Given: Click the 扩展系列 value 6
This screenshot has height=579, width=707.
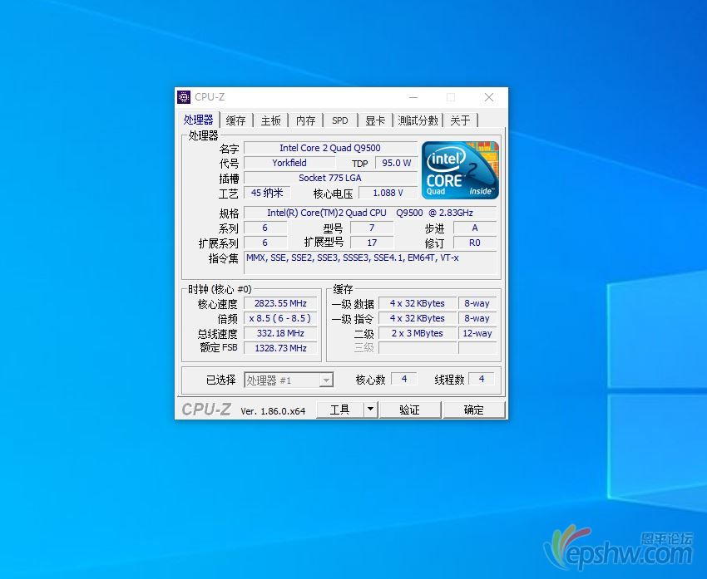Looking at the screenshot, I should pos(265,243).
